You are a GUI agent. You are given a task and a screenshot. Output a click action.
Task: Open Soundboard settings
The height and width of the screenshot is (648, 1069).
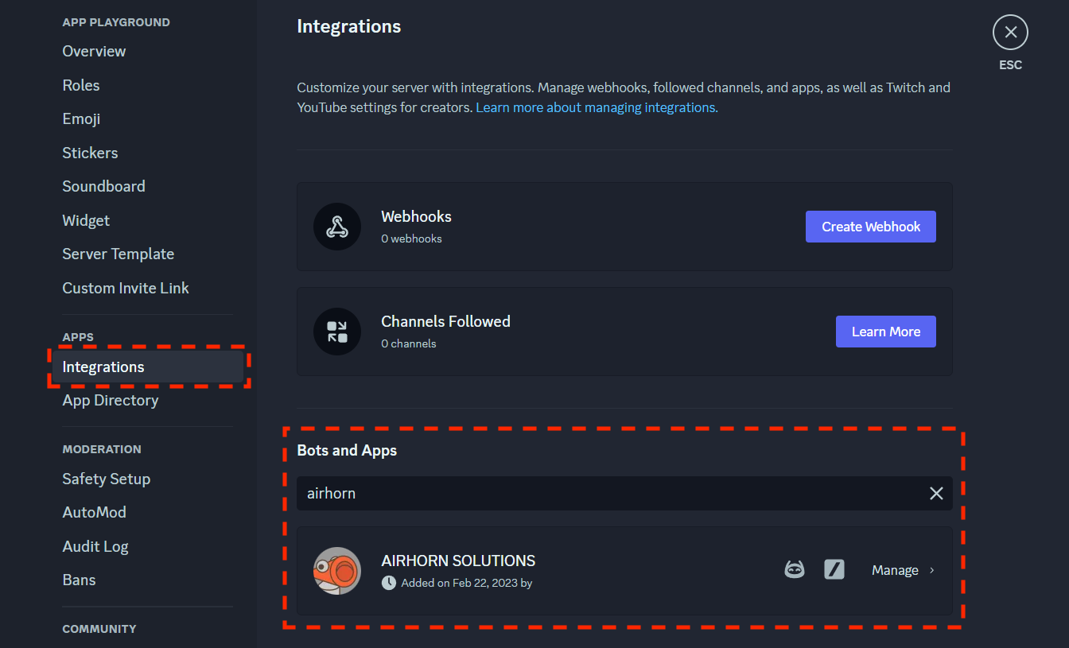103,186
